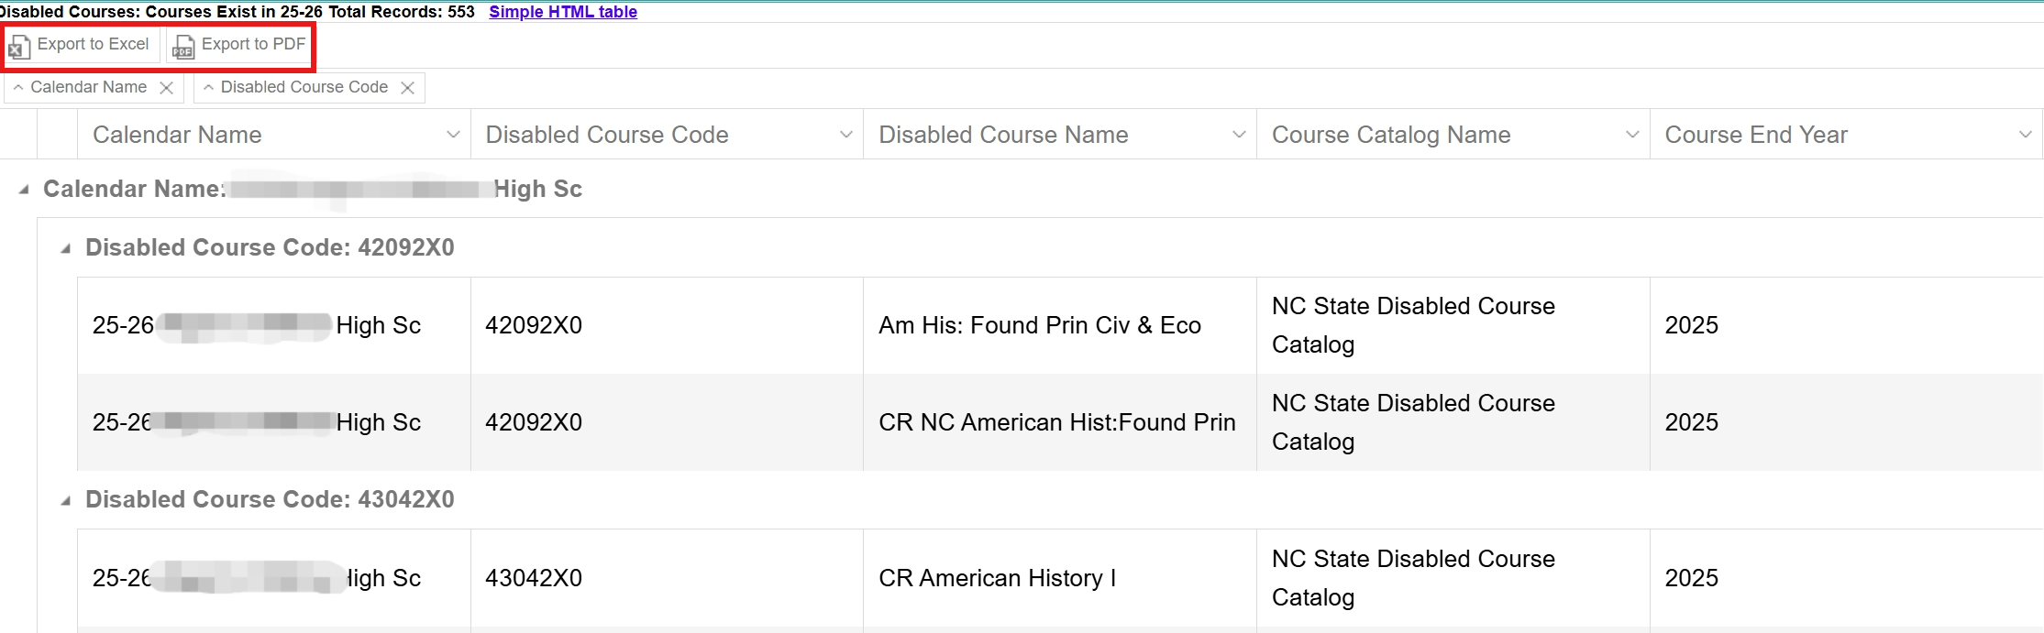The width and height of the screenshot is (2044, 633).
Task: Collapse the Disabled Course Code 43042X0 group
Action: pyautogui.click(x=65, y=500)
